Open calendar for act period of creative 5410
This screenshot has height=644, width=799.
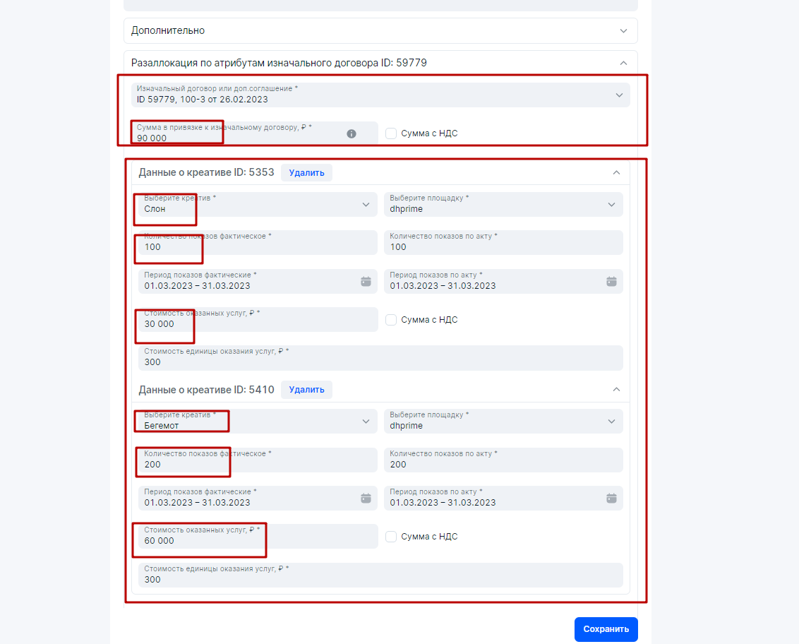tap(611, 498)
